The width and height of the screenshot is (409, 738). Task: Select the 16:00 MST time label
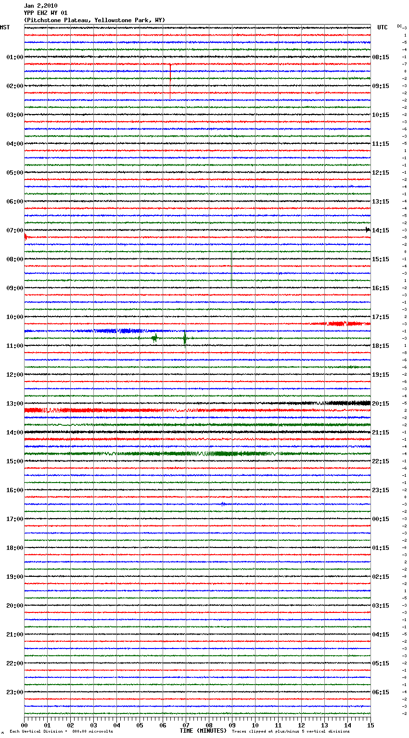pos(15,490)
